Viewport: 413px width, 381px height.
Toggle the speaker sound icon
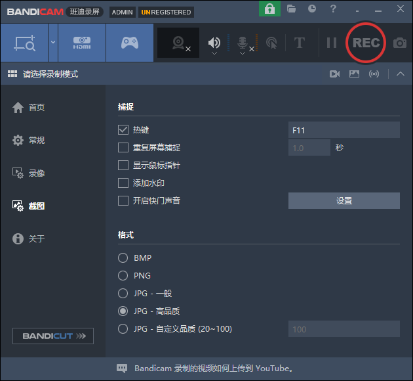pos(214,42)
